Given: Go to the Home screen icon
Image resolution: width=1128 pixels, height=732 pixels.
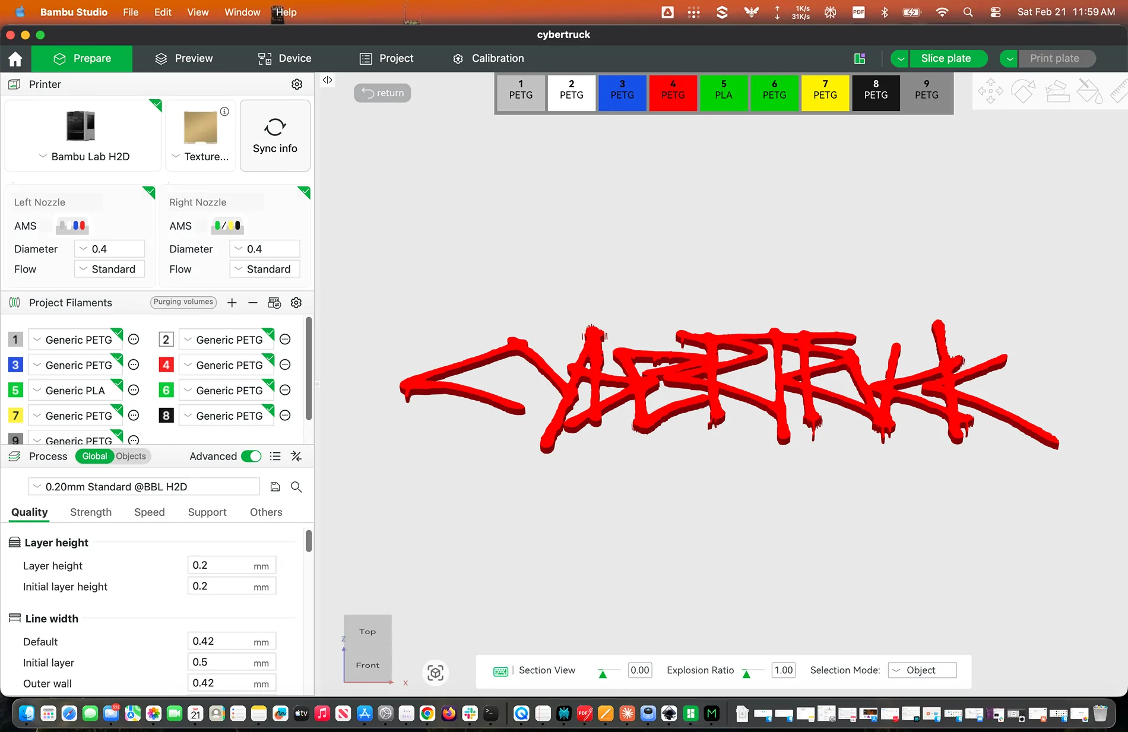Looking at the screenshot, I should (15, 59).
